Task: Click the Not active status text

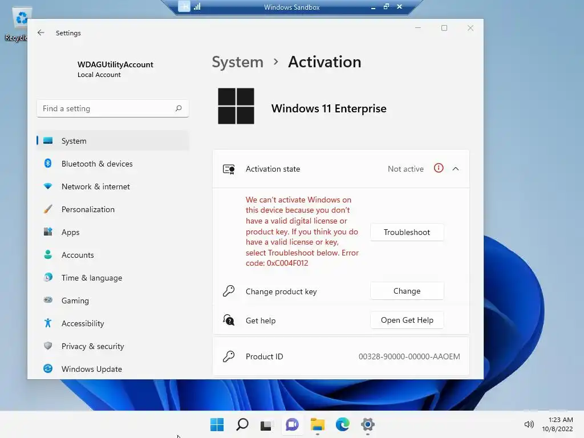Action: pyautogui.click(x=405, y=169)
